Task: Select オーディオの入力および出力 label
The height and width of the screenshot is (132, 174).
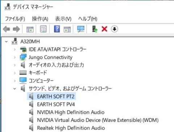Action: click(x=56, y=65)
